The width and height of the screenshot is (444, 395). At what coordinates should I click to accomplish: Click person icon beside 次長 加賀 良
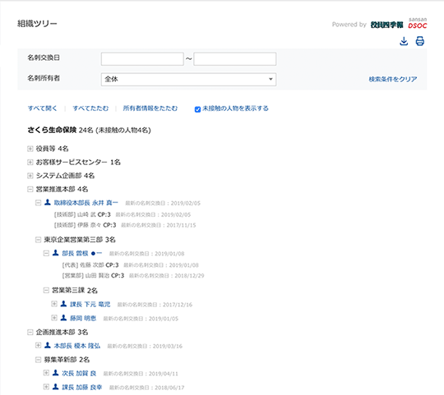[56, 373]
